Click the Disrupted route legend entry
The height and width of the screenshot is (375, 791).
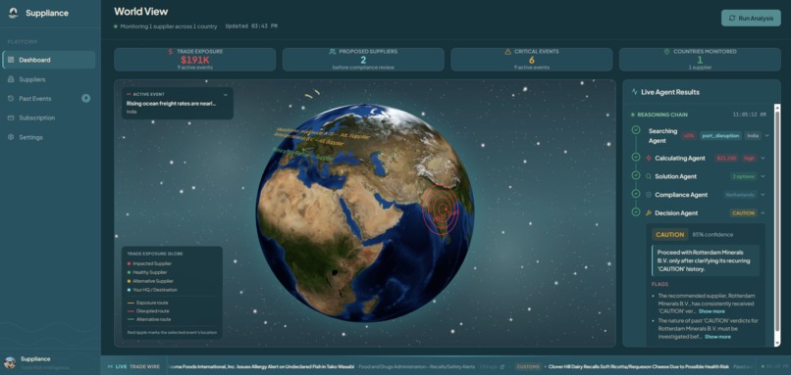click(x=148, y=311)
